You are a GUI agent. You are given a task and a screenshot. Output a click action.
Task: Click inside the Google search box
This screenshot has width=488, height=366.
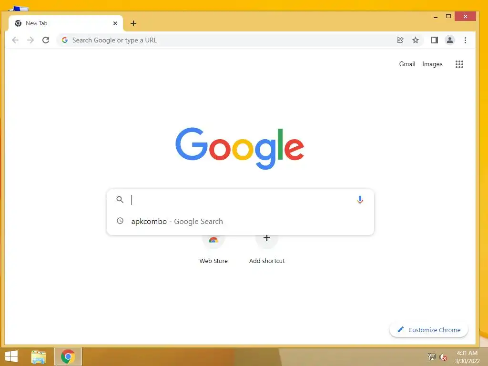click(x=240, y=200)
